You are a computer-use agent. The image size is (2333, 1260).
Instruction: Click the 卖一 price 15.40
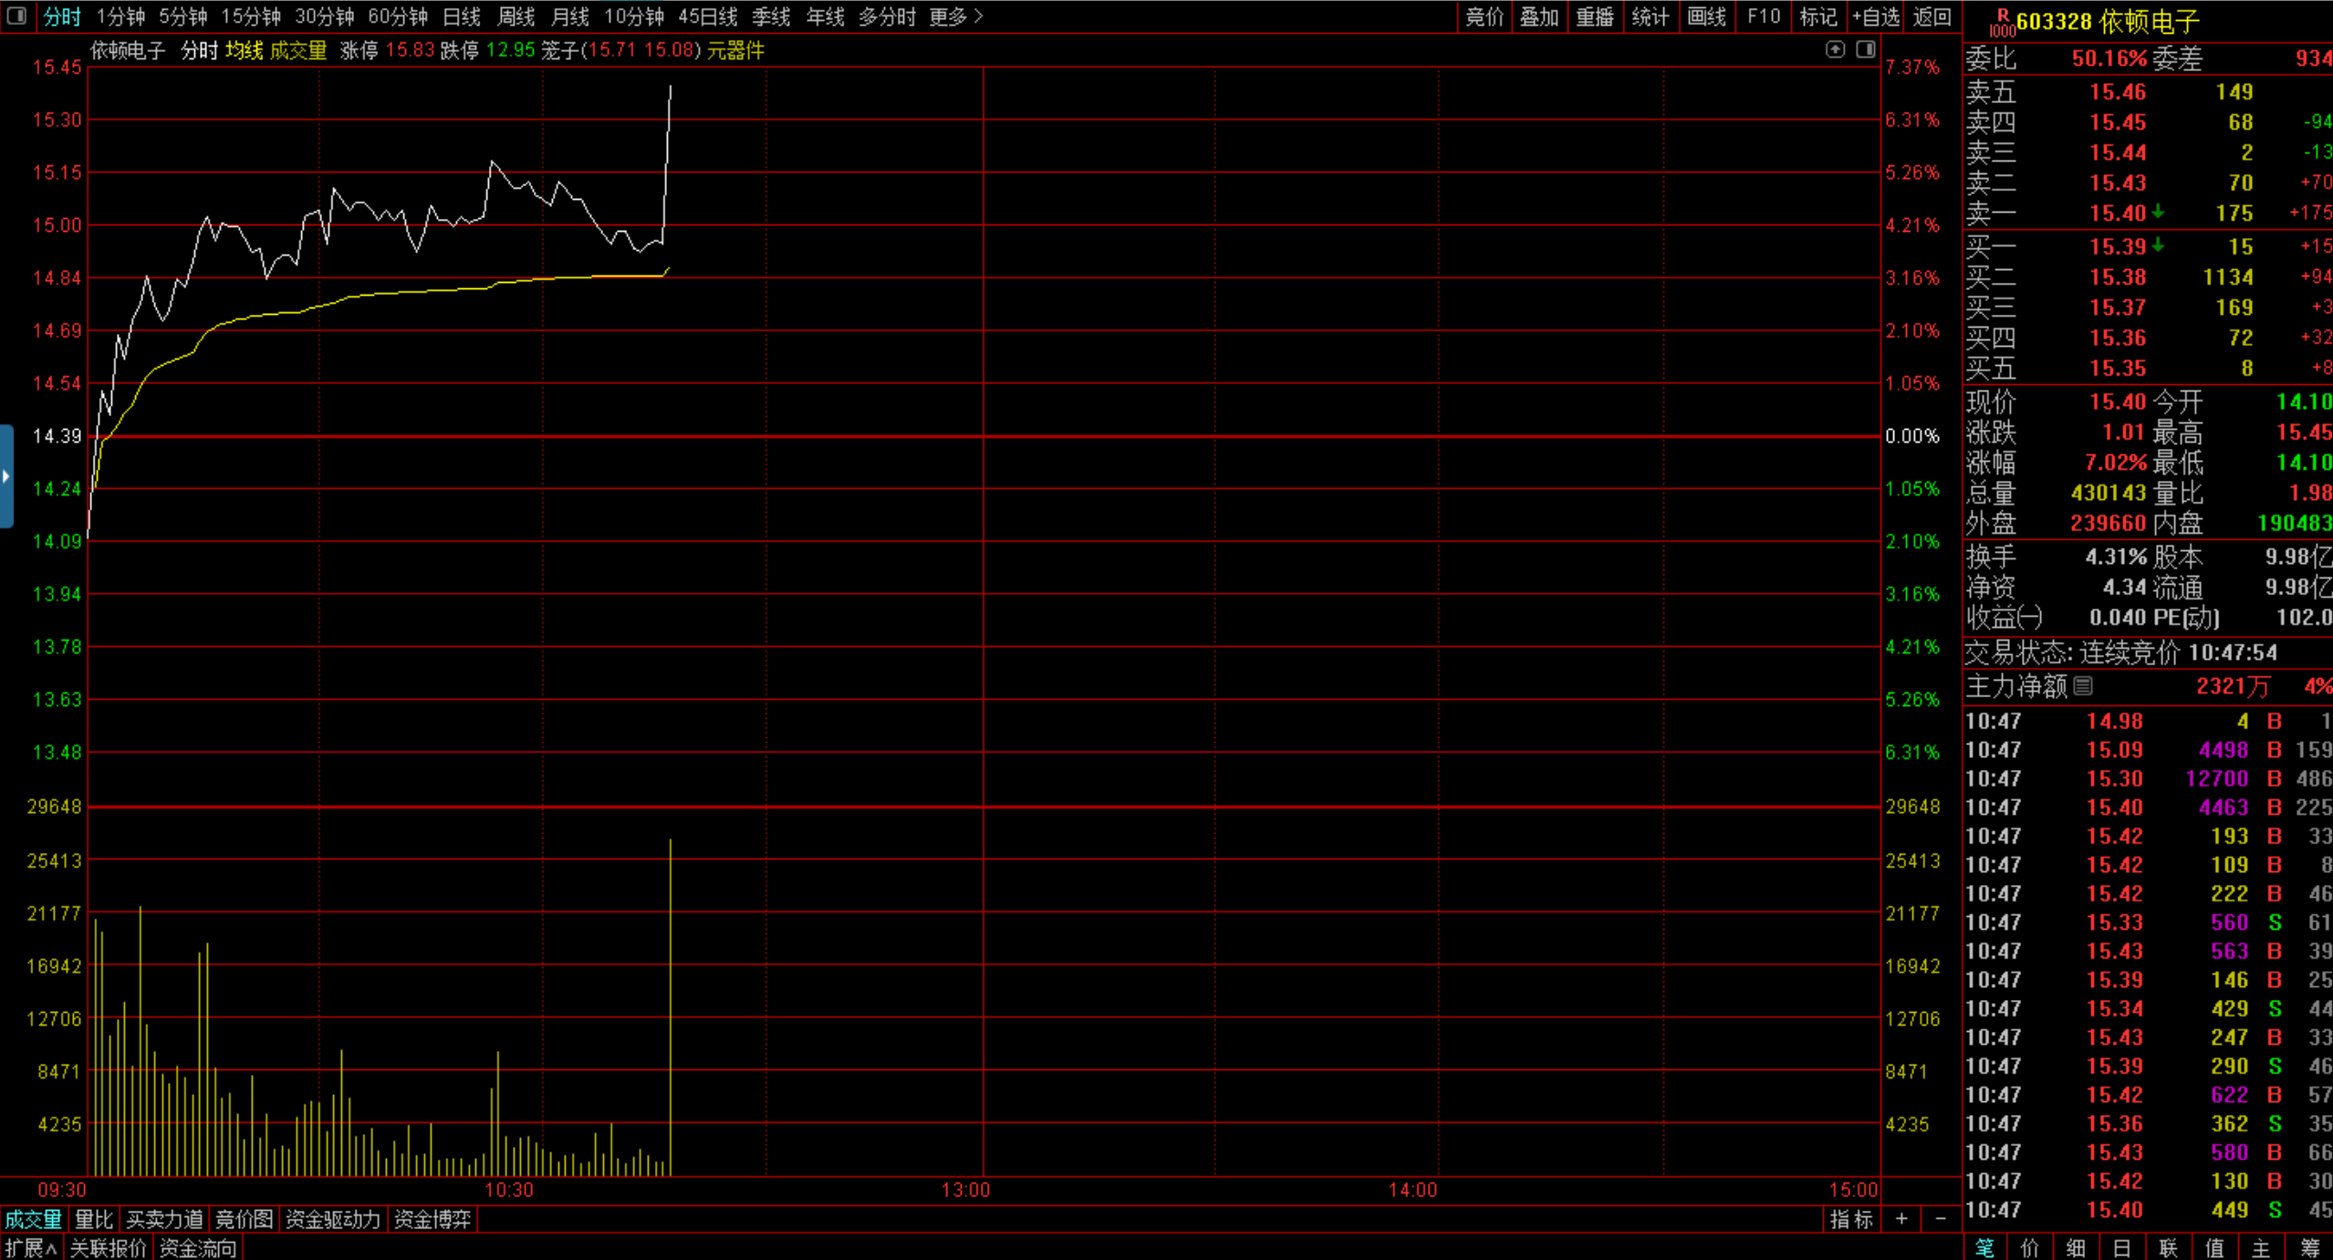(2118, 213)
